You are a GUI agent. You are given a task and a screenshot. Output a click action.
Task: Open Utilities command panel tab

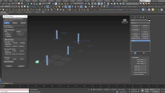[146, 17]
